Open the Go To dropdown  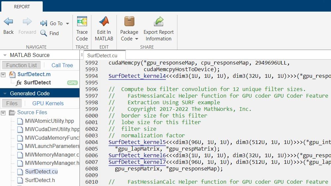[55, 23]
